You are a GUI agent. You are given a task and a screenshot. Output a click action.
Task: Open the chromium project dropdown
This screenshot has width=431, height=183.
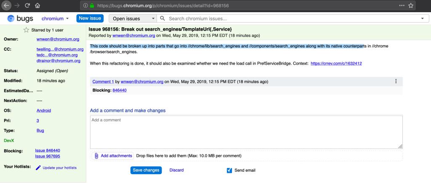click(x=55, y=19)
